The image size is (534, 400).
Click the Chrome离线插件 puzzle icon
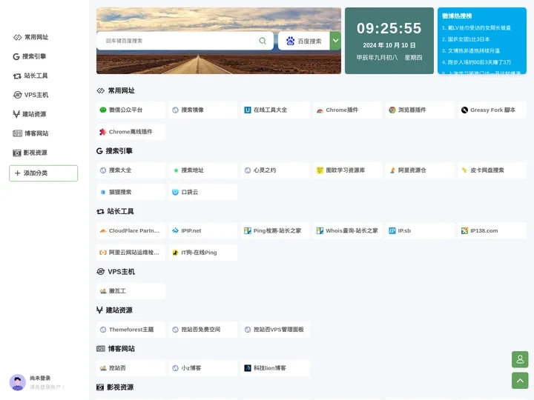tap(102, 132)
